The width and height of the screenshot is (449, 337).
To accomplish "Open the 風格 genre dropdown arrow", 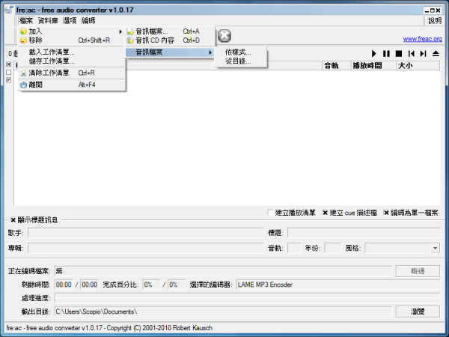I will tap(435, 248).
